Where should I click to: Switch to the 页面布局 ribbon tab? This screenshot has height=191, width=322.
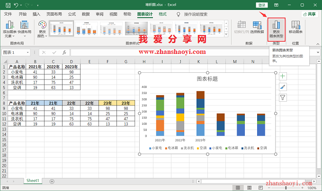pyautogui.click(x=54, y=14)
